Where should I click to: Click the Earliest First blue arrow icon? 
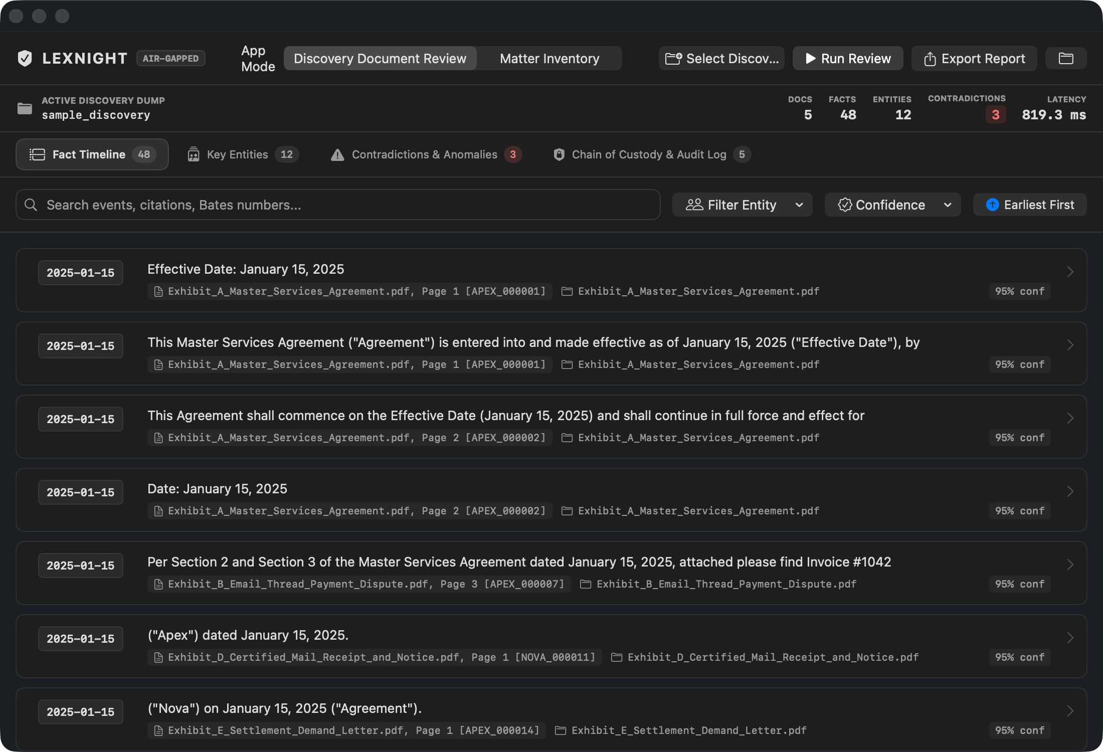[x=992, y=205]
